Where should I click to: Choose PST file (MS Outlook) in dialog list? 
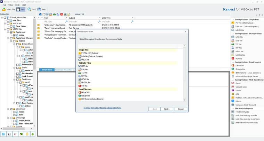point(89,53)
